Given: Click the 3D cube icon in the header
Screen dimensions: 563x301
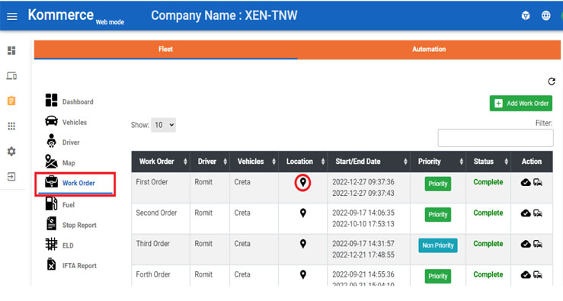Looking at the screenshot, I should point(526,16).
